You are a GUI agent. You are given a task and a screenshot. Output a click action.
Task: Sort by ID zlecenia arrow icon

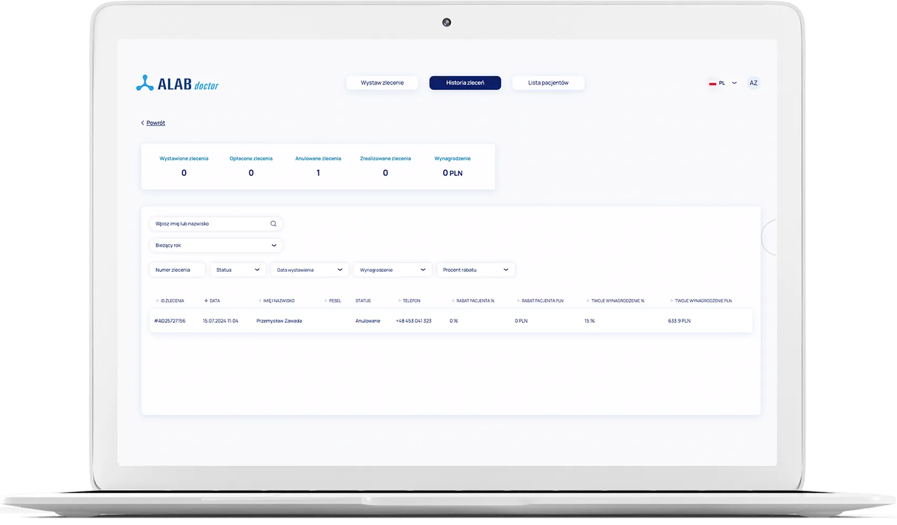point(157,301)
